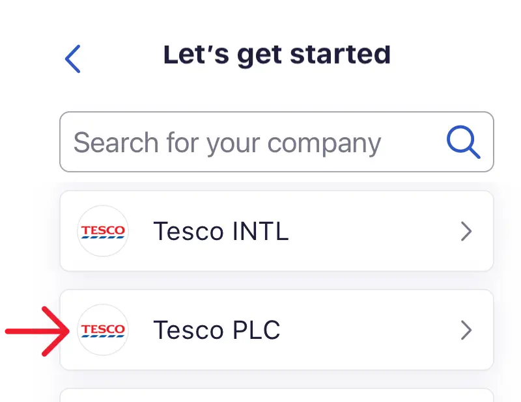
Task: Click the Tesco logo indicated by the red arrow
Action: [x=103, y=330]
